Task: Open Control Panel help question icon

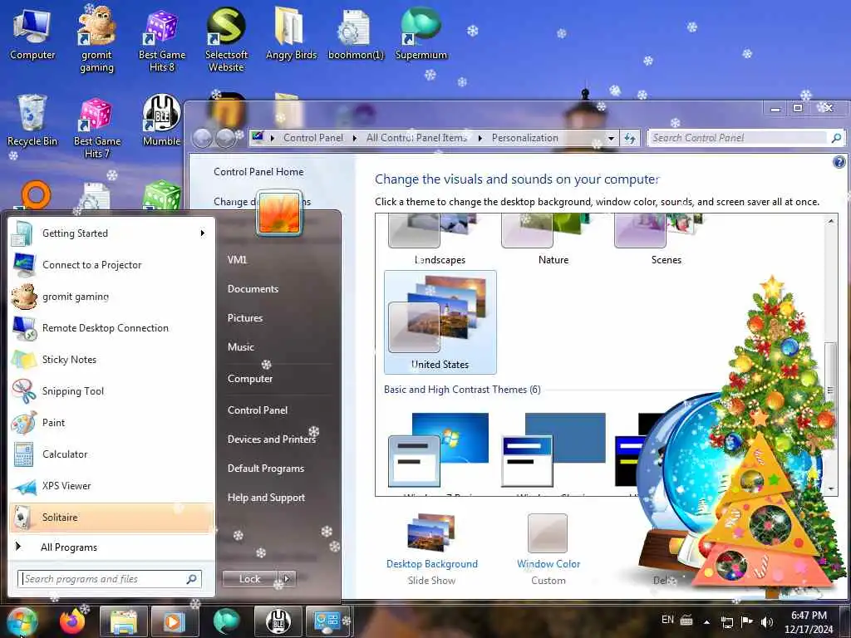Action: click(839, 162)
